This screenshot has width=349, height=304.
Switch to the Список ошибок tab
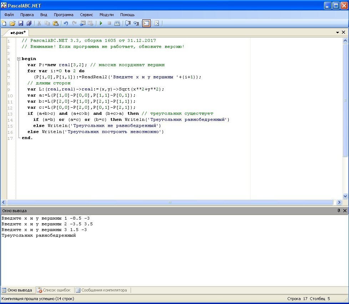pos(54,290)
